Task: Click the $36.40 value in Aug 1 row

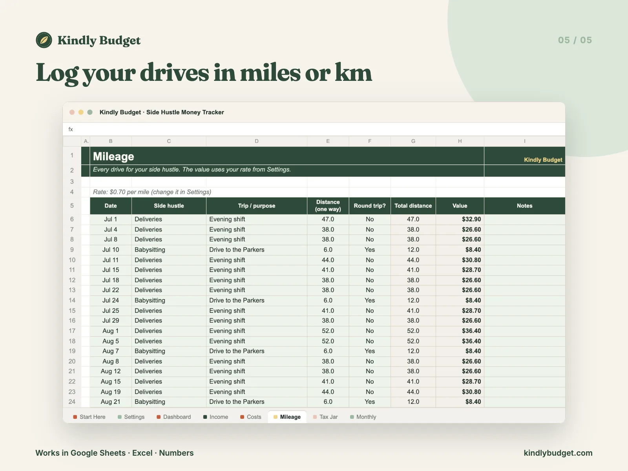Action: tap(460, 331)
